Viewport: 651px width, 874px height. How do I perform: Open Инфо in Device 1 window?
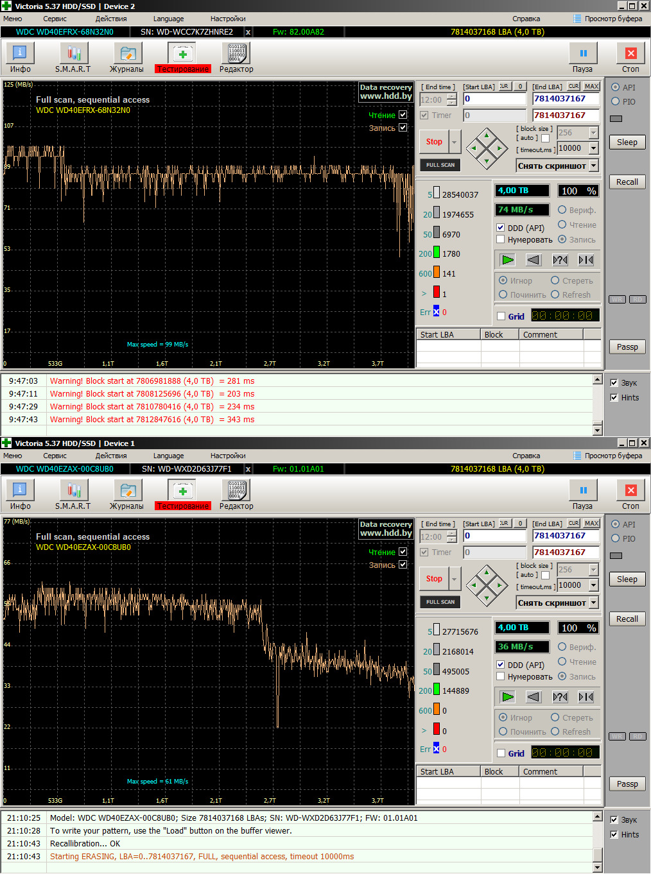click(20, 495)
